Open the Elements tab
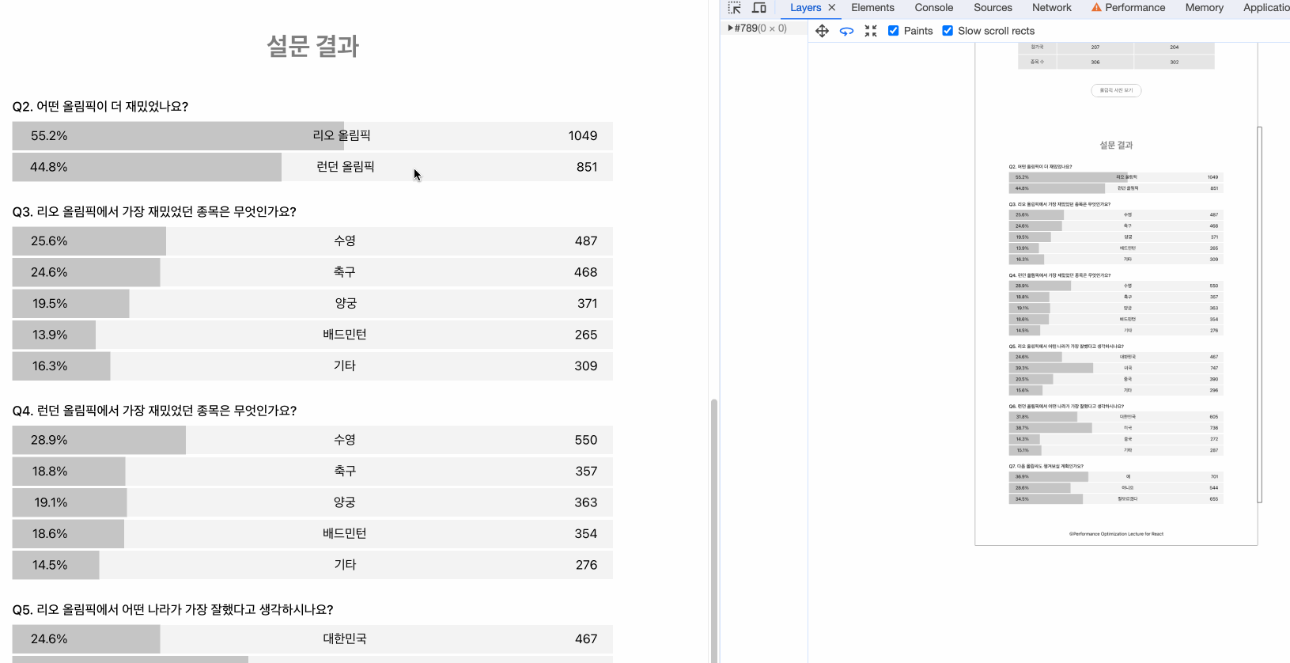The image size is (1290, 663). (x=872, y=8)
